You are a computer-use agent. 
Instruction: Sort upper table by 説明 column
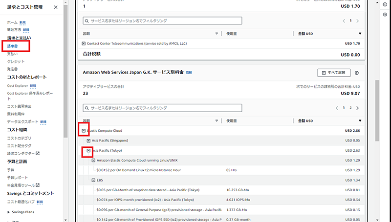[x=217, y=34]
